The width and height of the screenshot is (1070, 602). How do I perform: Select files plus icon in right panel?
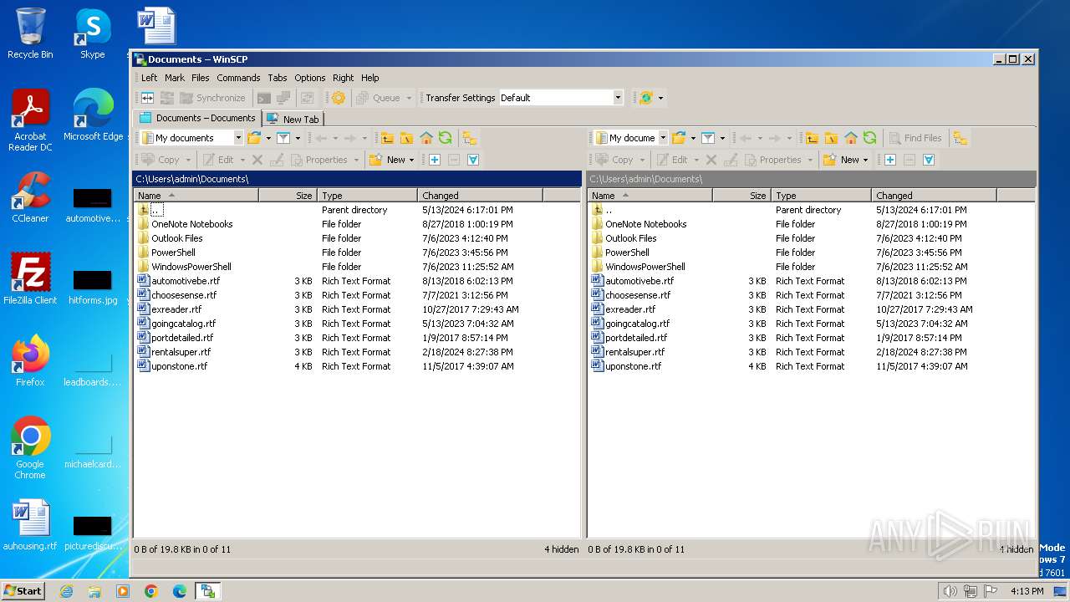coord(890,160)
